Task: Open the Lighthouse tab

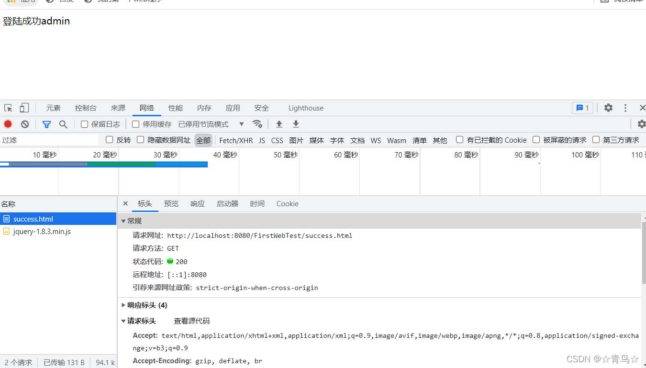Action: 306,108
